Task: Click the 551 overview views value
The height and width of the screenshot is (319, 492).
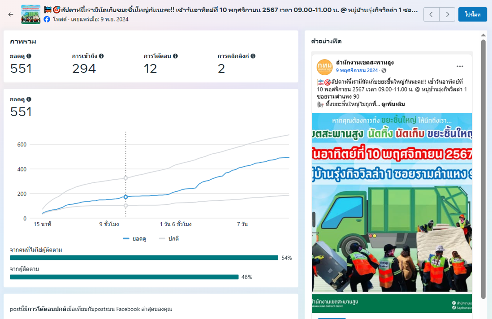Action: (21, 69)
